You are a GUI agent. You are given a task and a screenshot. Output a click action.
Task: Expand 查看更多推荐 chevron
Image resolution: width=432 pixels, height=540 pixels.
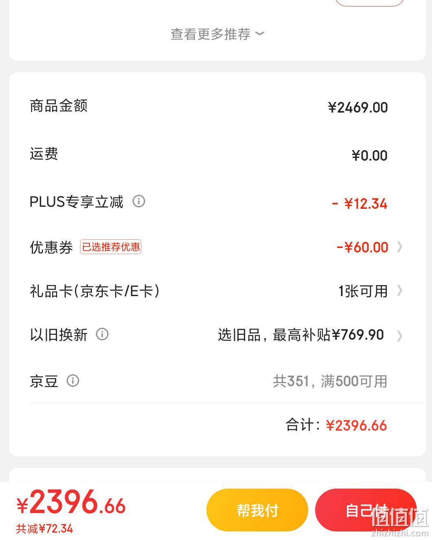tap(260, 34)
